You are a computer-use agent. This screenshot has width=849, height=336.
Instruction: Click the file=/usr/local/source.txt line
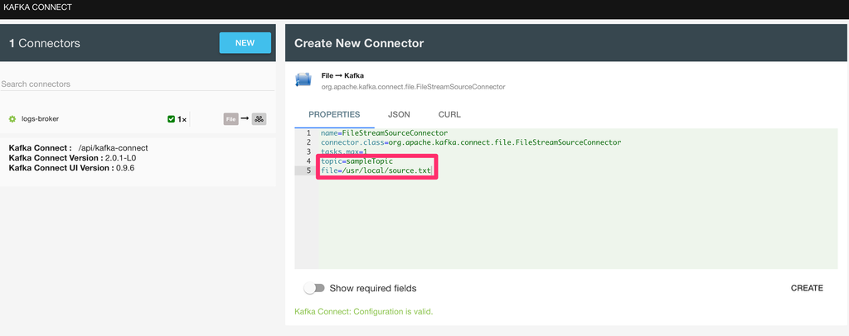[376, 170]
